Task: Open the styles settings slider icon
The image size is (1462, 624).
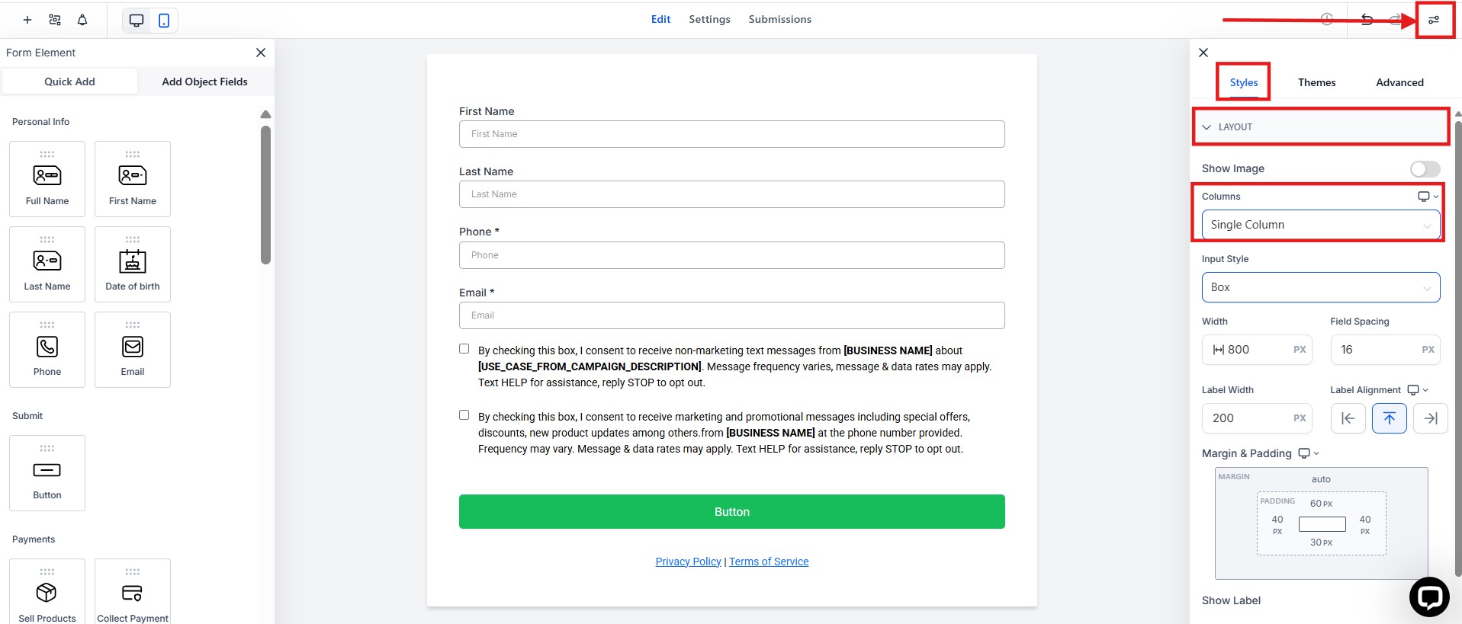Action: (x=1434, y=20)
